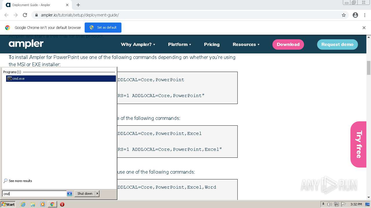Screen dimensions: 371x208
Task: Click the page vertical scrollbar thumb
Action: [369, 68]
